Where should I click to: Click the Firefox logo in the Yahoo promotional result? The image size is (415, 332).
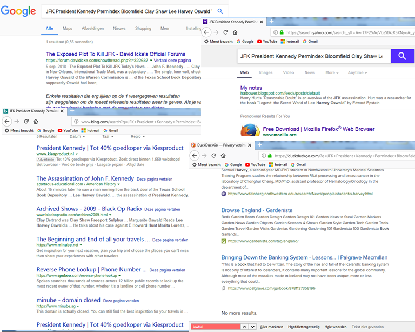click(x=250, y=130)
